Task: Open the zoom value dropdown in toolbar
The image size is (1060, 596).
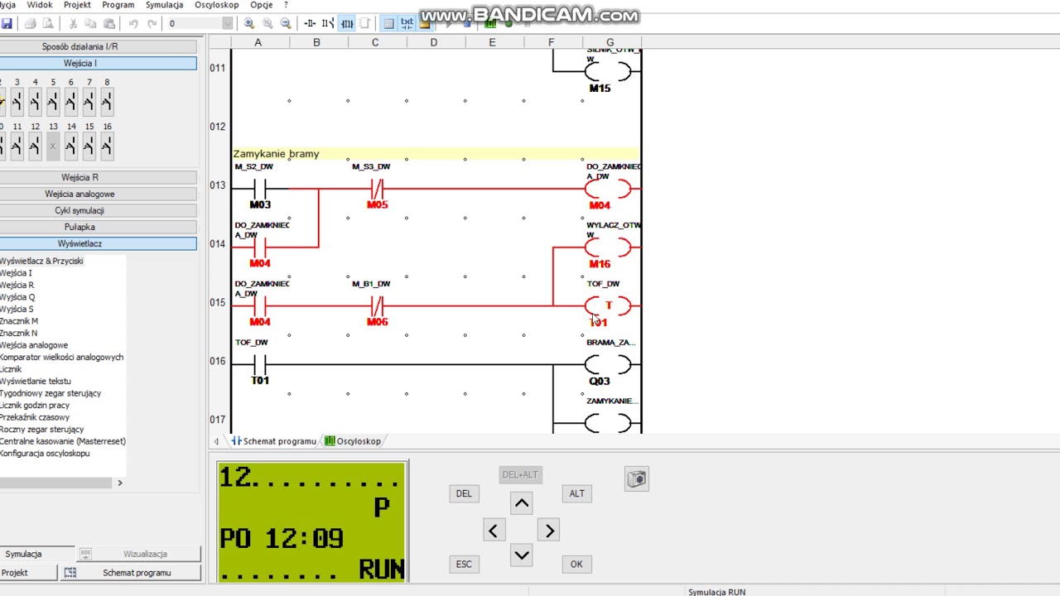Action: 227,23
